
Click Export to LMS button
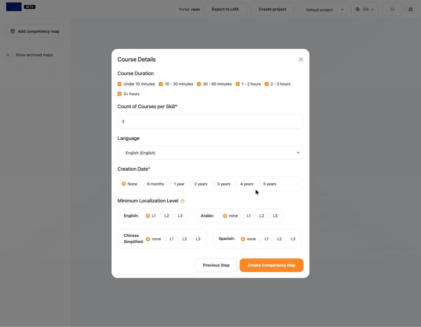[225, 9]
